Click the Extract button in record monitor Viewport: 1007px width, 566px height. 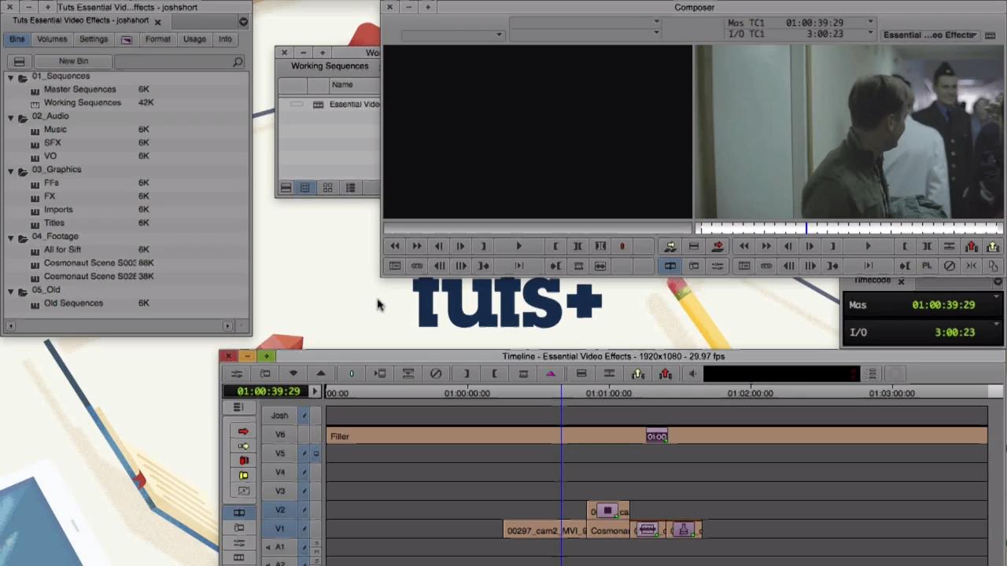point(993,247)
